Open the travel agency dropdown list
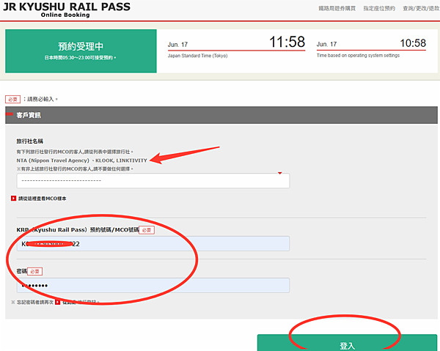 (153, 181)
